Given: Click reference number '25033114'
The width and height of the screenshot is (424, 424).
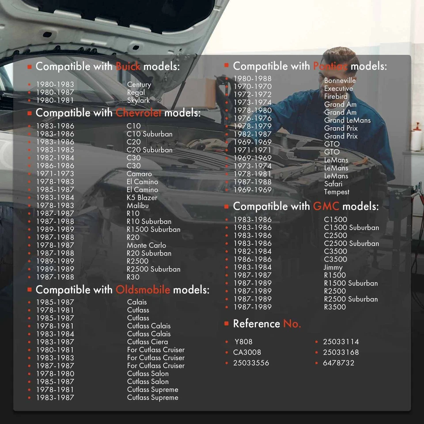Looking at the screenshot, I should [341, 342].
